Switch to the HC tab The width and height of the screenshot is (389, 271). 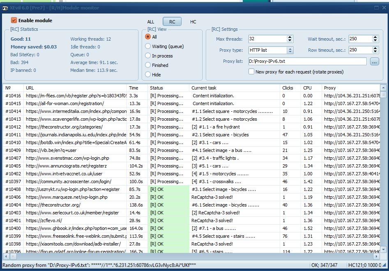click(193, 22)
